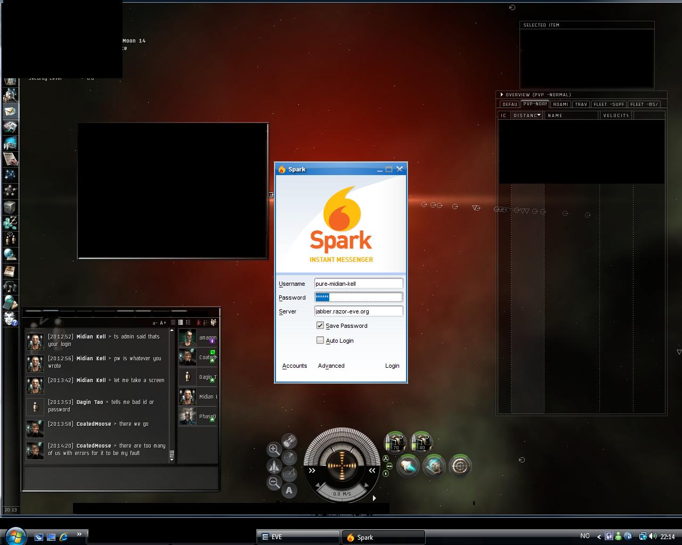Screen dimensions: 682x545
Task: Click the ship speed gauge showing 0.0 M/S
Action: (342, 494)
